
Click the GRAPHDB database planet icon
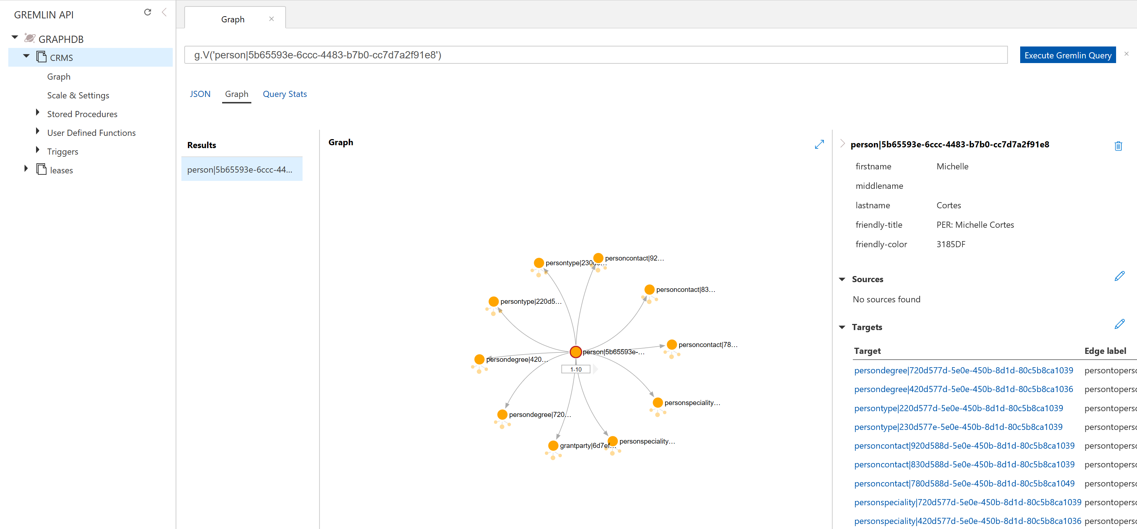tap(29, 38)
